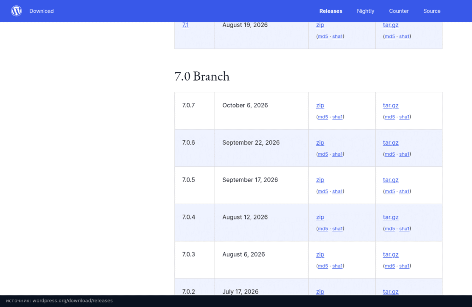
Task: Download the tar.gz for 7.0.2
Action: tap(391, 292)
